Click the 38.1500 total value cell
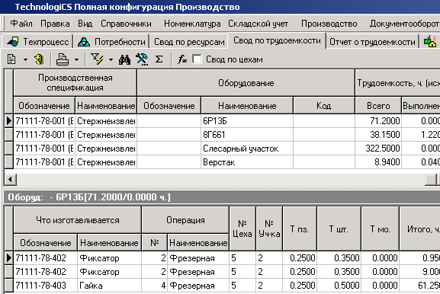Screen dimensions: 440x294 point(378,135)
